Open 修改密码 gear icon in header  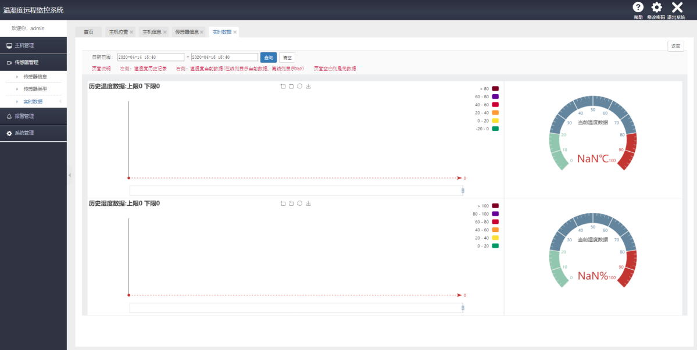(656, 8)
